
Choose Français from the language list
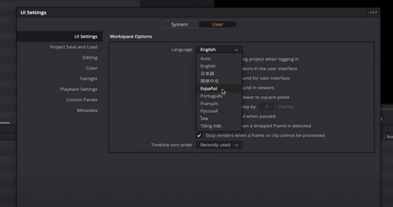[219, 103]
